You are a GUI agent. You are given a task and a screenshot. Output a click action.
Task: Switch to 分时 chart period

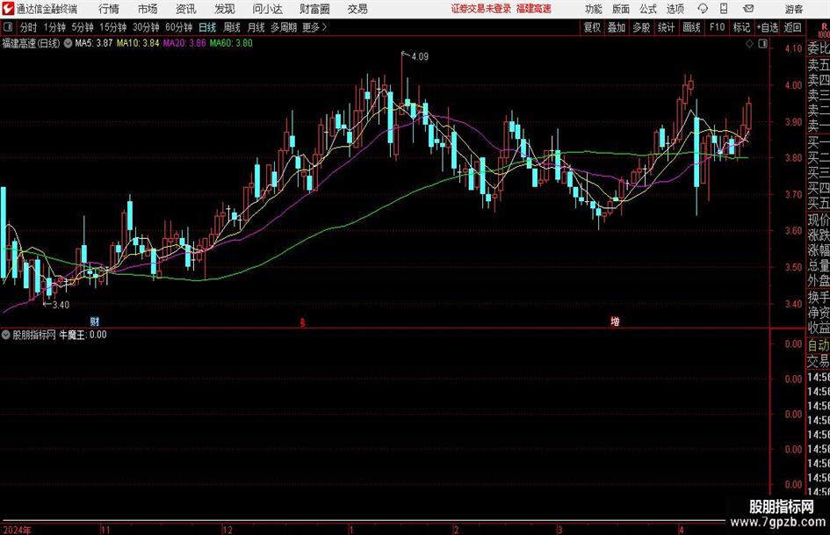tap(29, 27)
